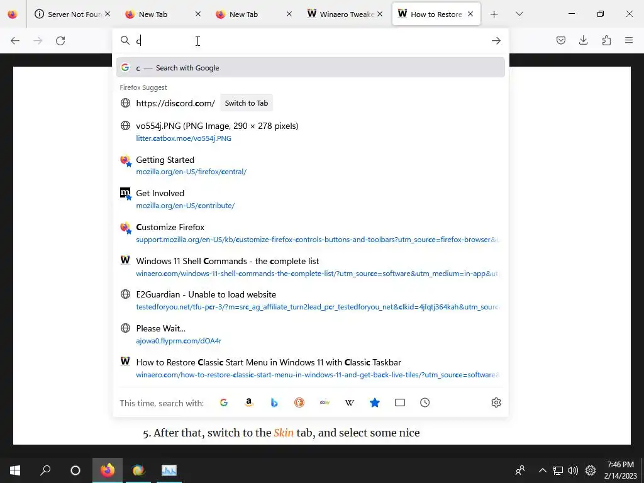The image size is (644, 483).
Task: Click the Firefox taskbar icon
Action: coord(107,470)
